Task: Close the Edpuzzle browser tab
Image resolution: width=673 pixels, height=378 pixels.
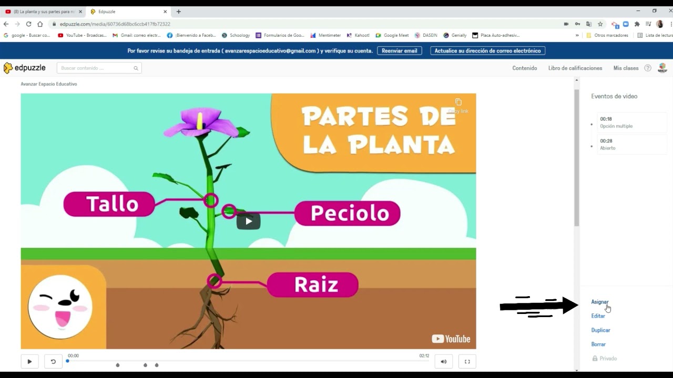Action: (165, 12)
